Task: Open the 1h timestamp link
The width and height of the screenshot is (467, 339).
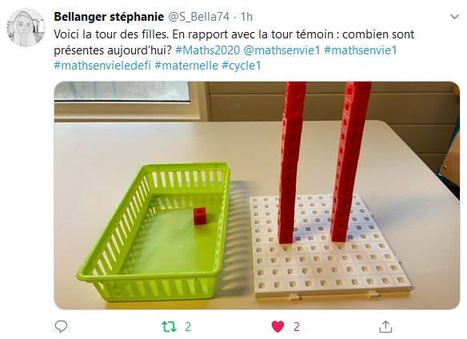Action: point(246,17)
